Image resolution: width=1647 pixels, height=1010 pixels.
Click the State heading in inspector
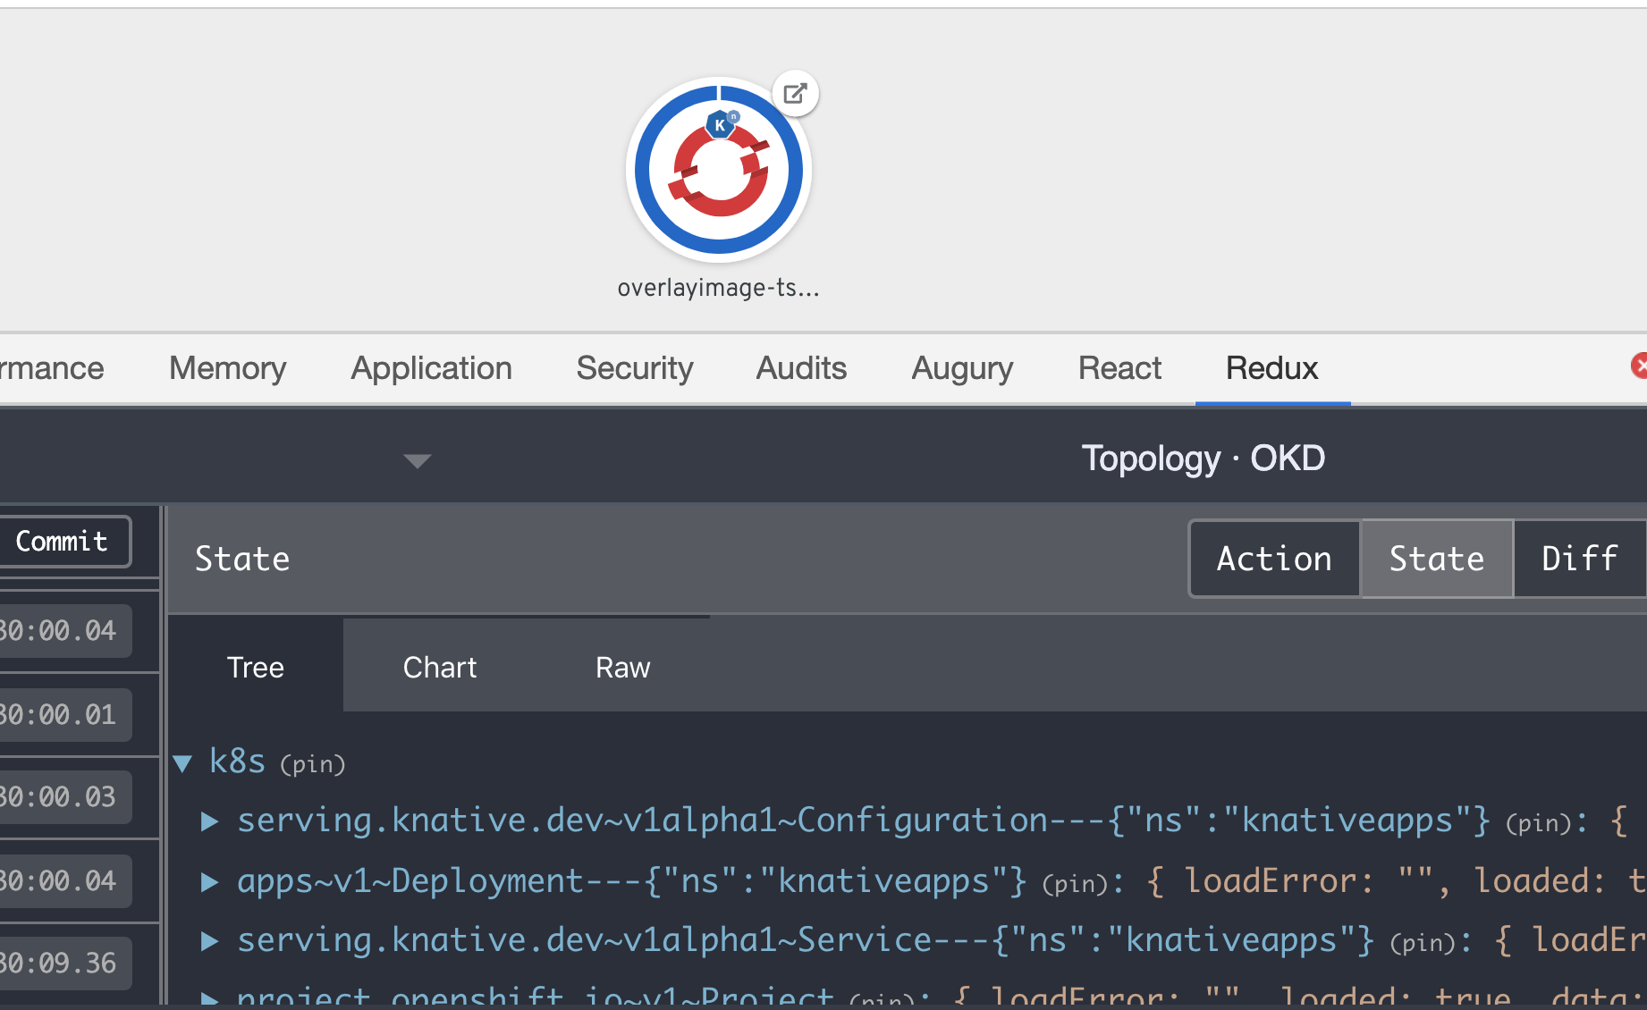(x=242, y=559)
